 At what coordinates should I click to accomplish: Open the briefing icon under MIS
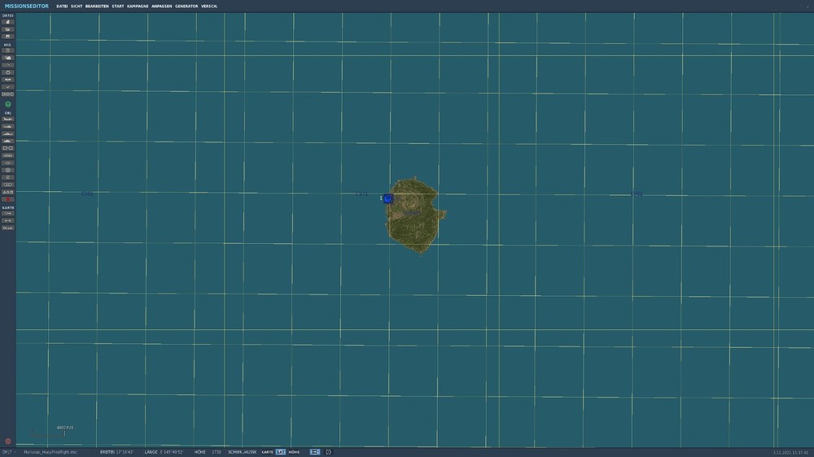tap(8, 51)
